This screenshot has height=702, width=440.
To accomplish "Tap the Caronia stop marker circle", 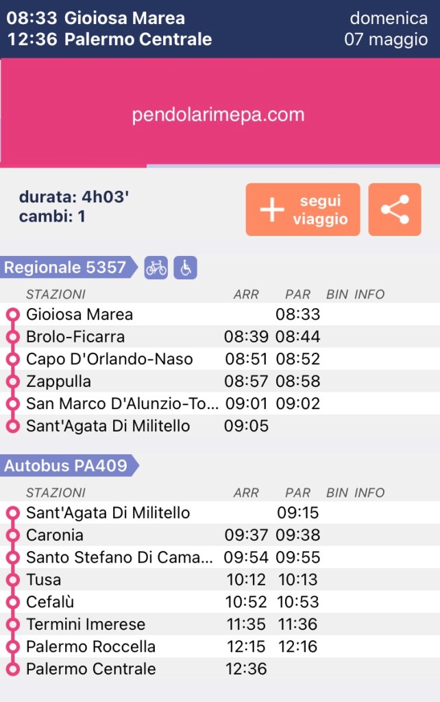I will (12, 535).
